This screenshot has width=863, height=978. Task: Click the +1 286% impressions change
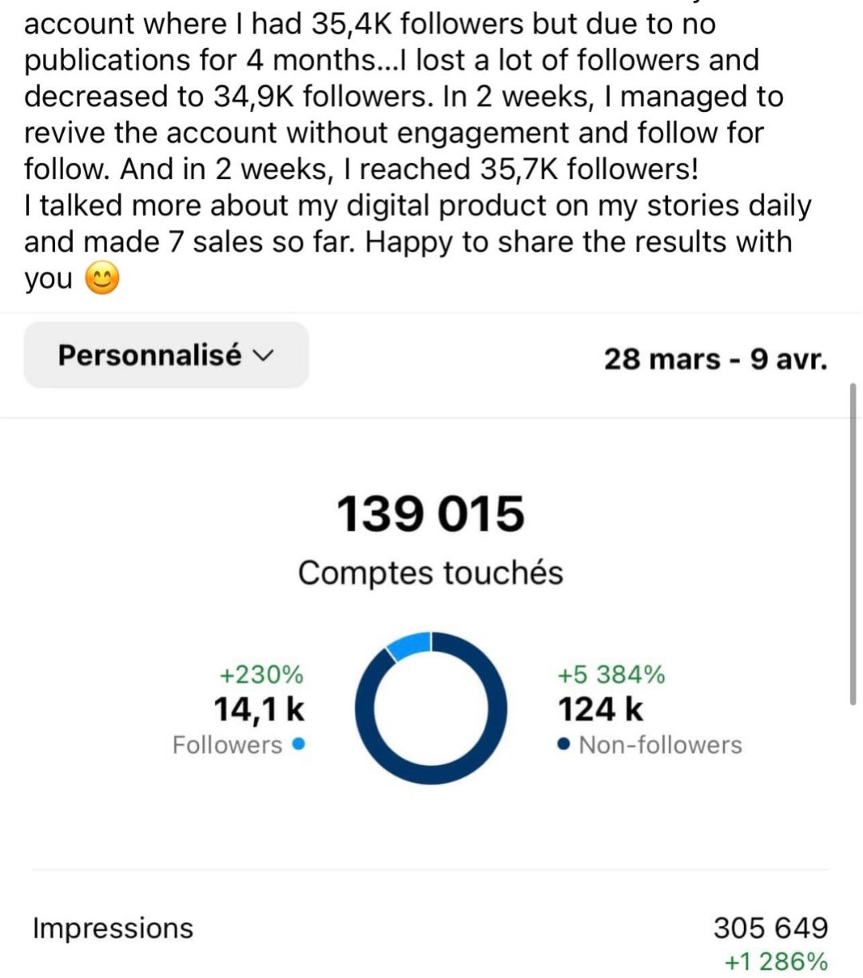(x=776, y=961)
